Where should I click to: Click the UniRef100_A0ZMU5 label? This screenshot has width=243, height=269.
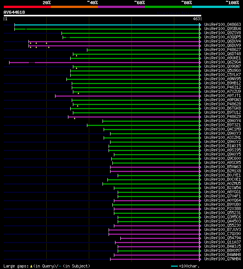click(222, 183)
